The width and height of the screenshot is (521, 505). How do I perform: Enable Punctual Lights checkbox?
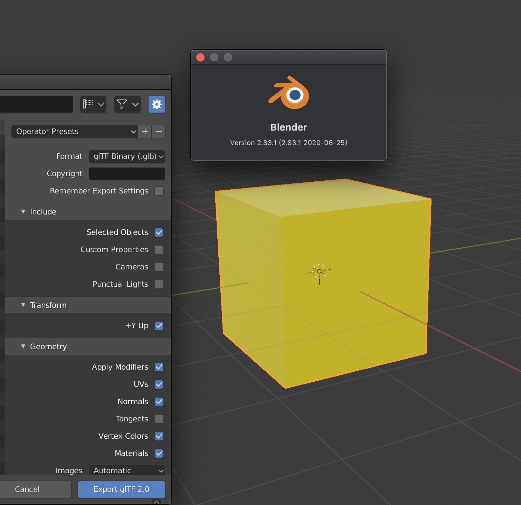(x=159, y=284)
